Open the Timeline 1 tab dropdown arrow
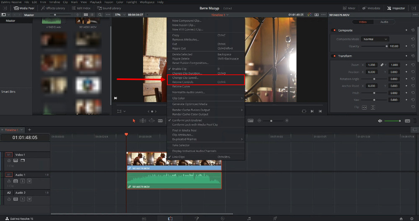The image size is (419, 221). pyautogui.click(x=22, y=130)
